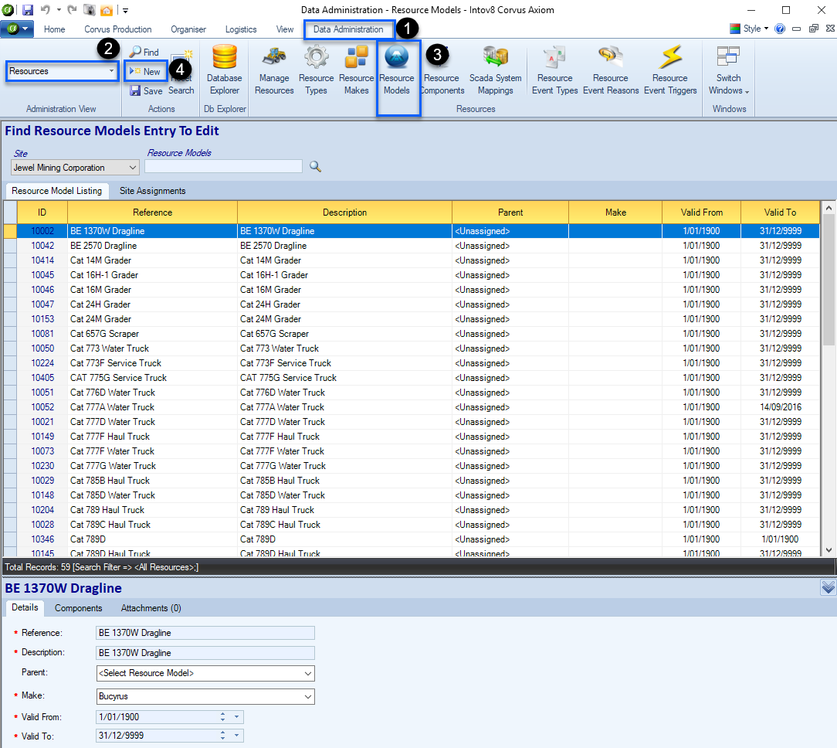Open the Database Explorer
The image size is (837, 748).
[224, 70]
